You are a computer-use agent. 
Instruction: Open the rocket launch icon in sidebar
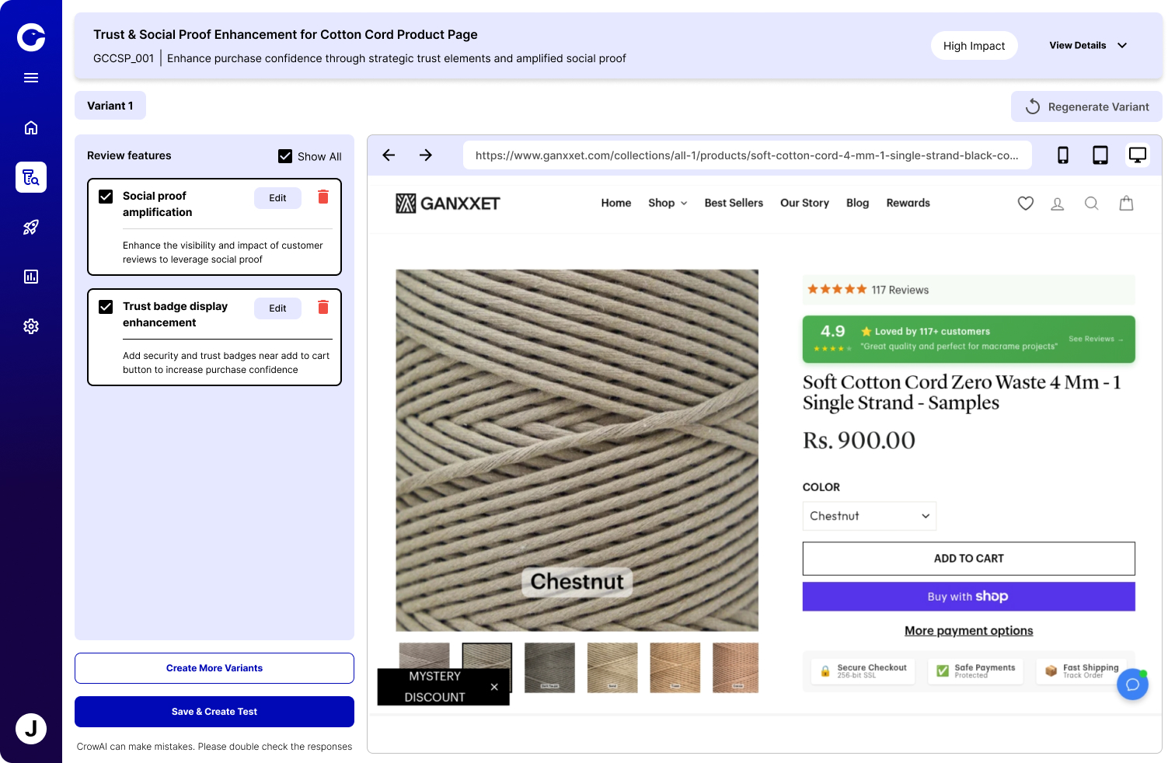(x=31, y=227)
